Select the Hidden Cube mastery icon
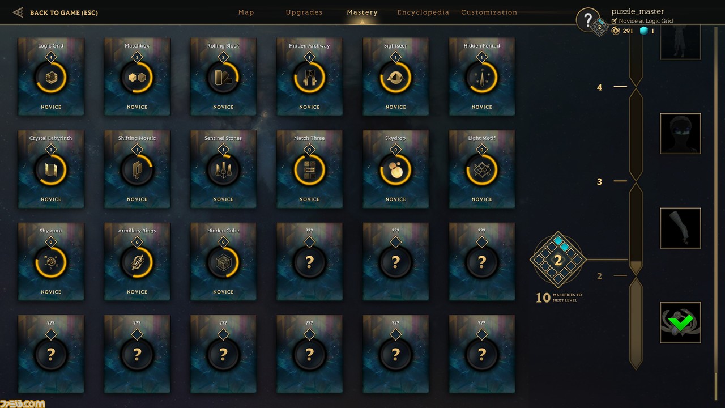Screen dimensions: 725x408 223,262
